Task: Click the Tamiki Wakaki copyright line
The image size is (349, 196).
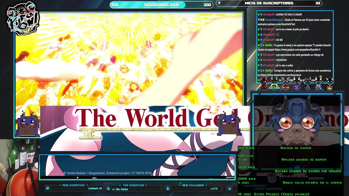Action: tap(107, 173)
